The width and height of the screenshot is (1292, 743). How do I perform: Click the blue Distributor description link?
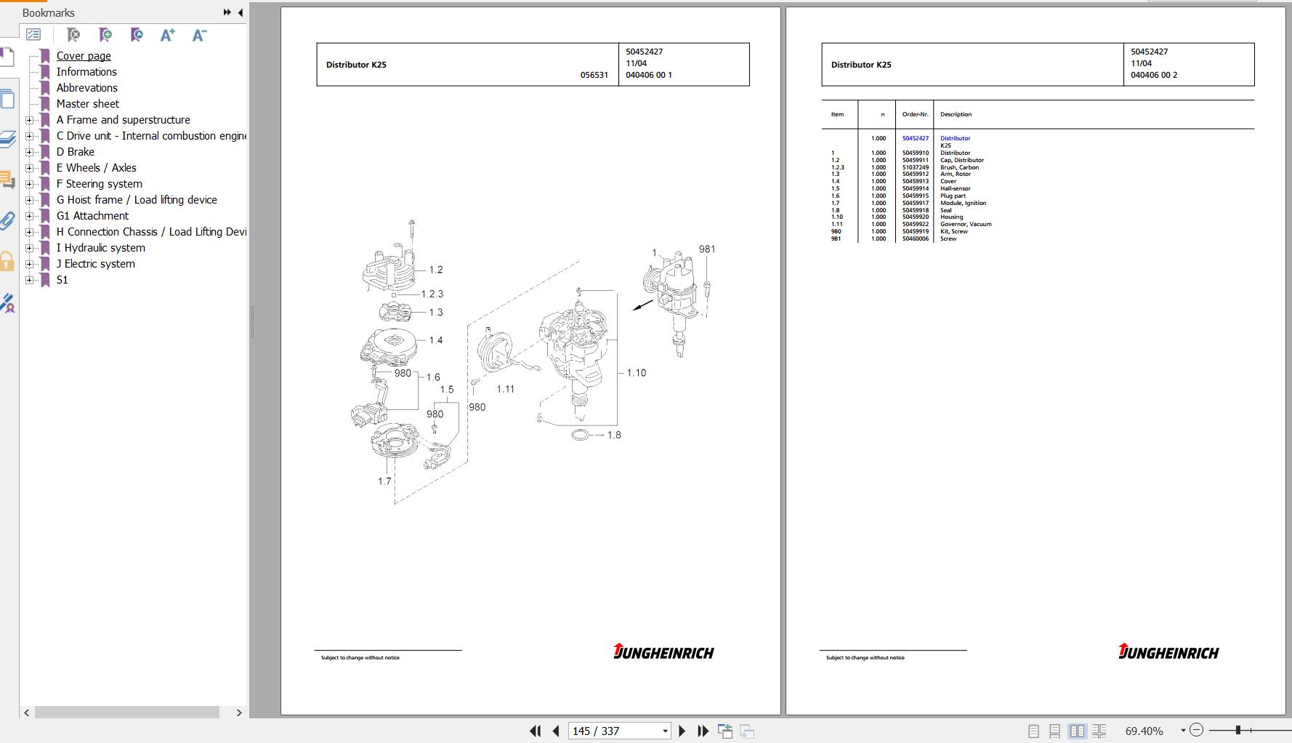click(955, 138)
